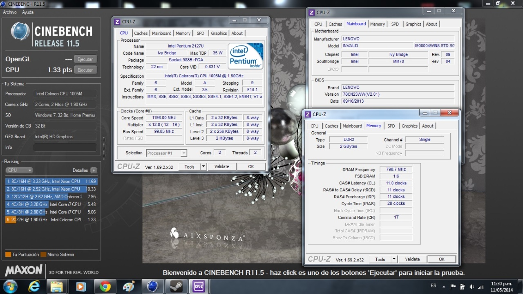The image size is (523, 294).
Task: Open About tab in CPU-Z CPU window
Action: 237,34
